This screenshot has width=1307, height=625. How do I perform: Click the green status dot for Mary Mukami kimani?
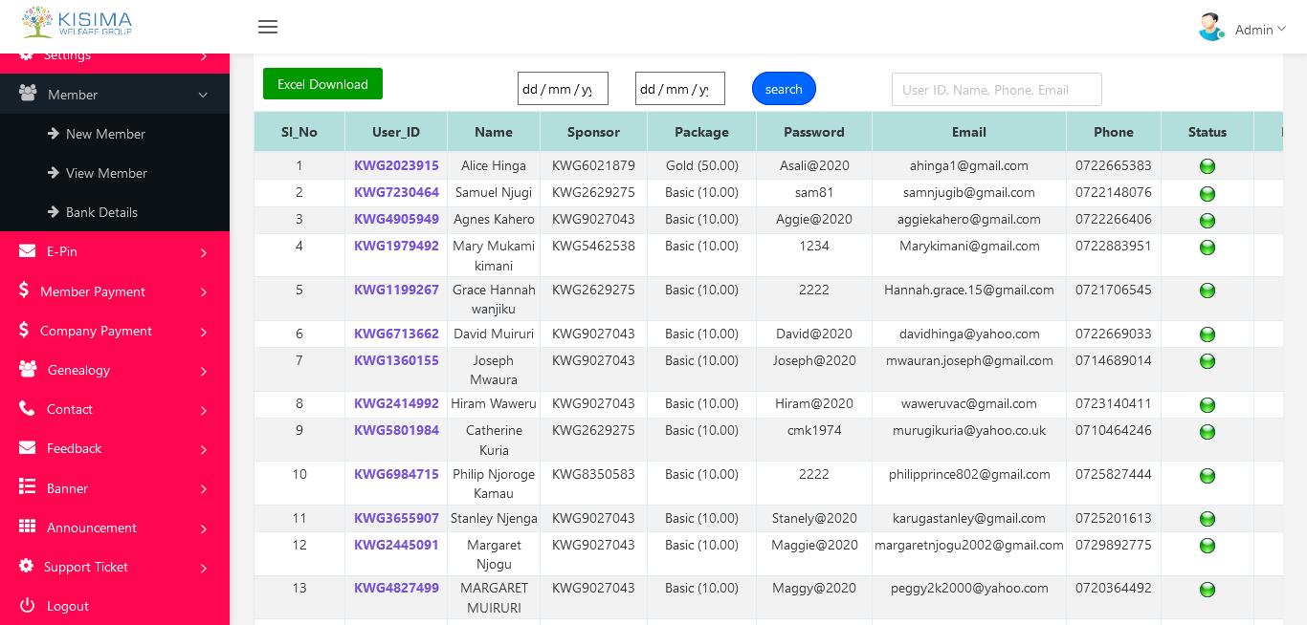click(1207, 248)
